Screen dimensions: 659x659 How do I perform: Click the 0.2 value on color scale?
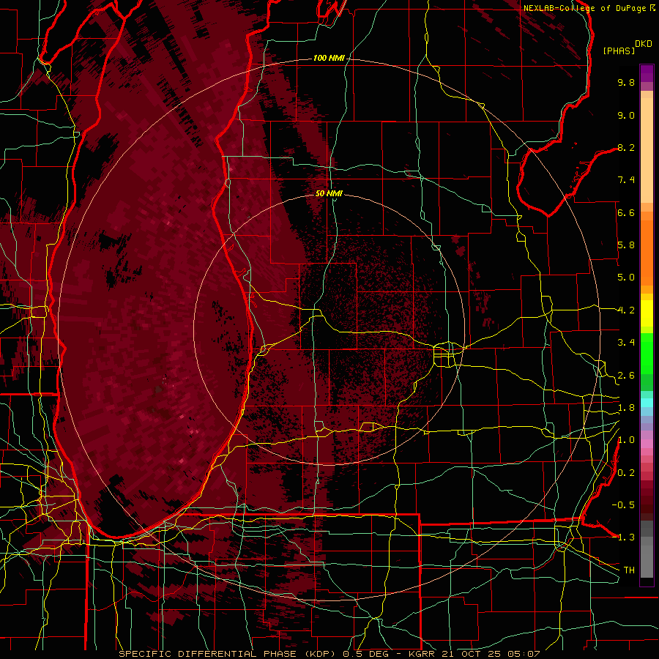pyautogui.click(x=626, y=473)
